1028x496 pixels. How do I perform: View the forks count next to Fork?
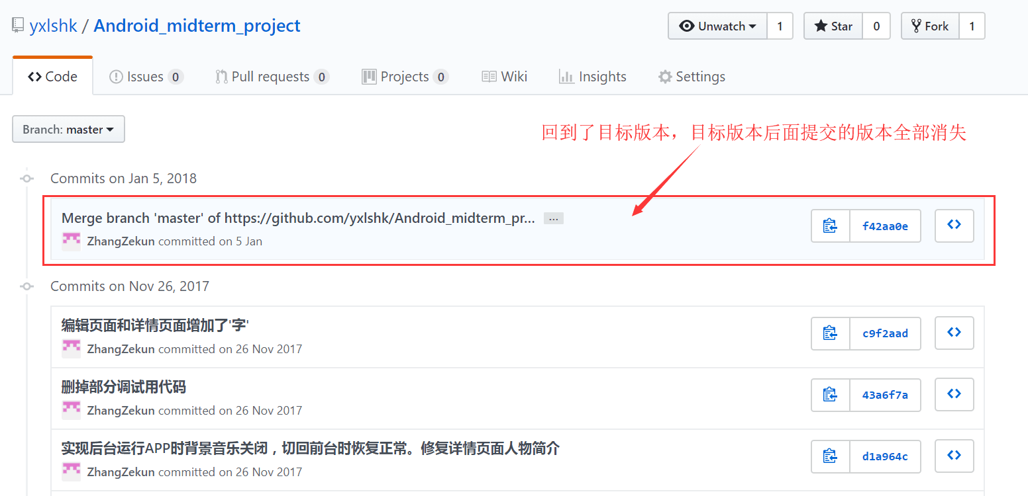(x=972, y=26)
